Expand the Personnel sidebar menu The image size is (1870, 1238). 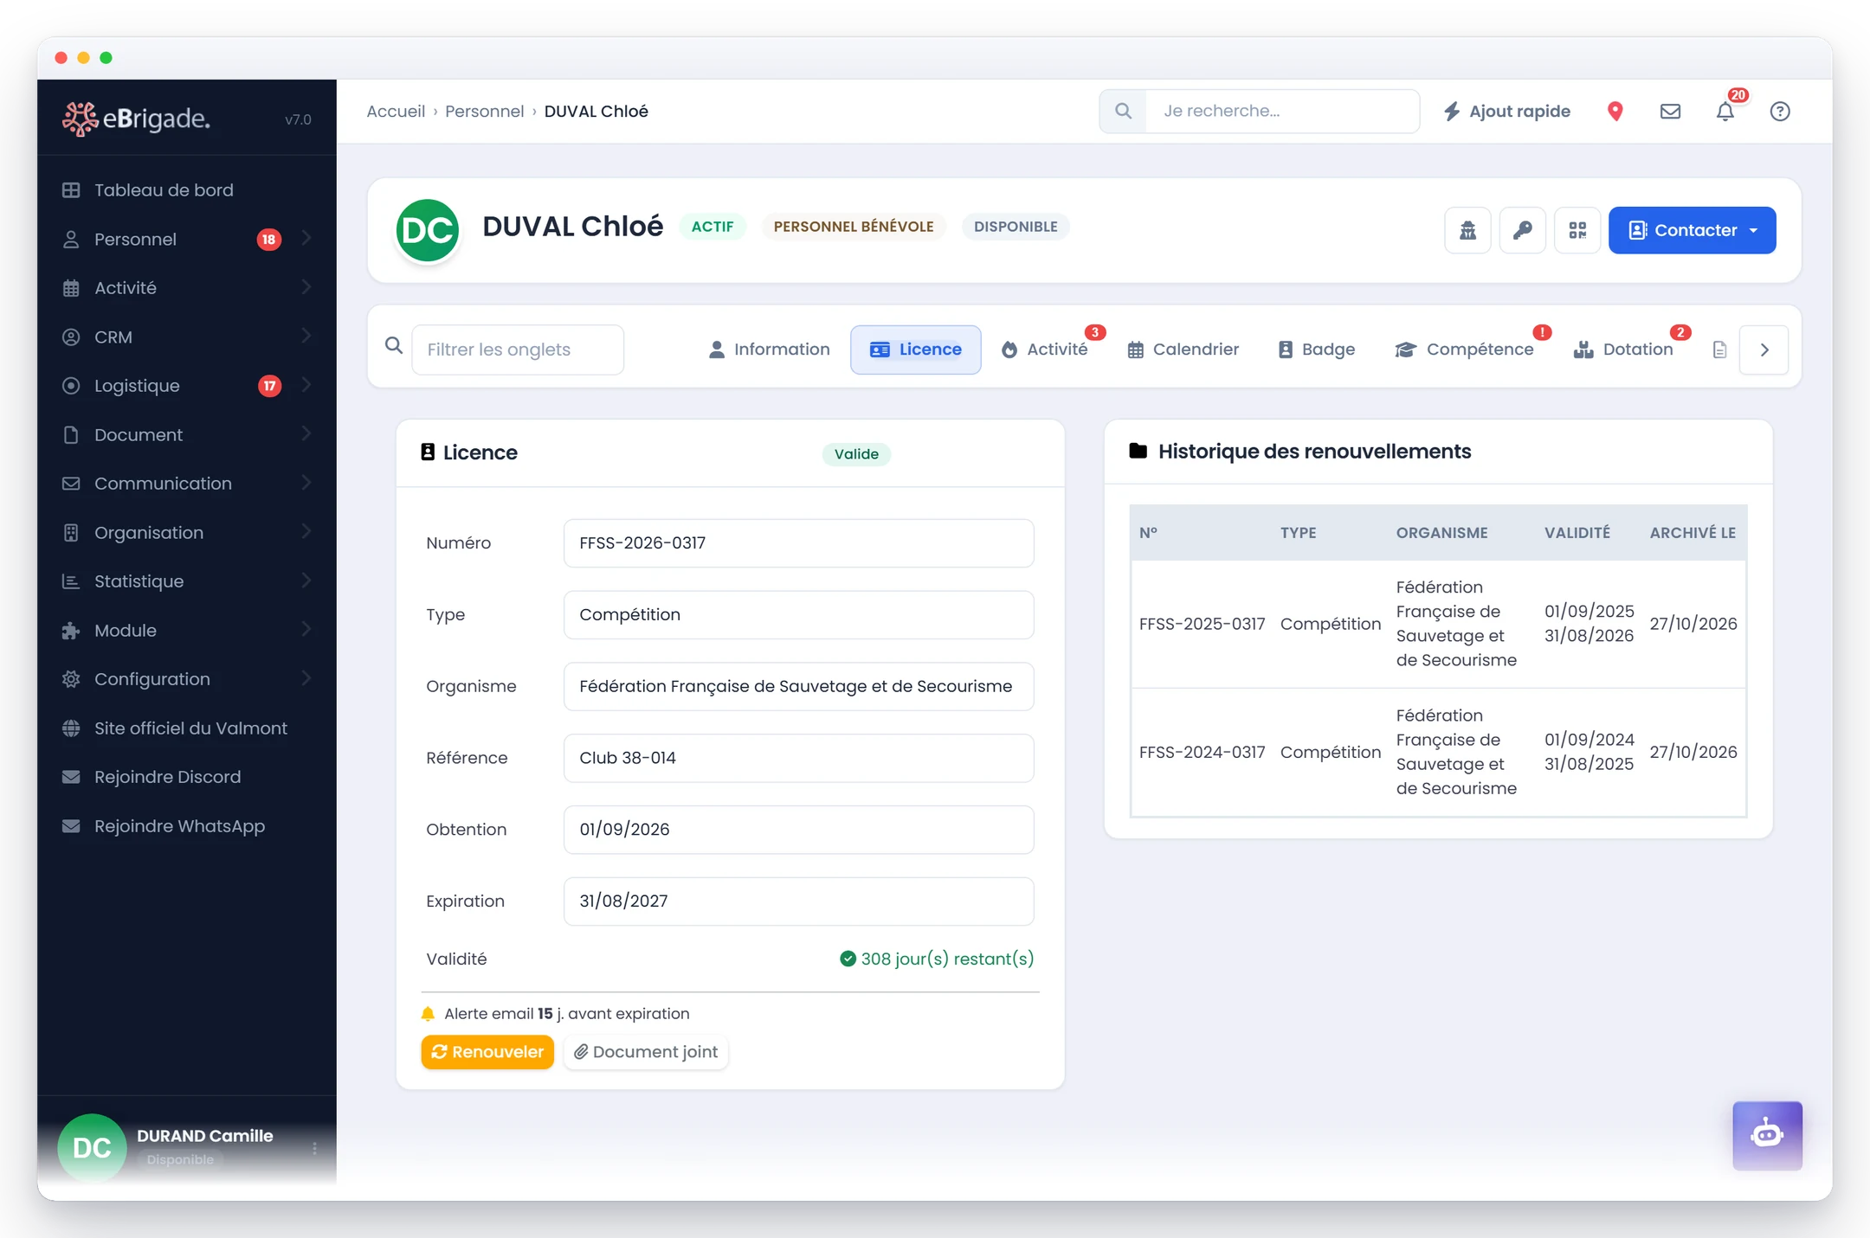[186, 240]
